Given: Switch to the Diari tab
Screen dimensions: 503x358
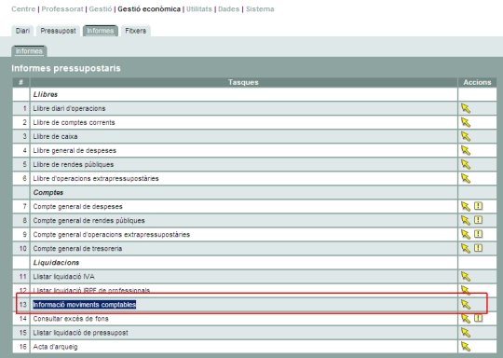Looking at the screenshot, I should [22, 31].
